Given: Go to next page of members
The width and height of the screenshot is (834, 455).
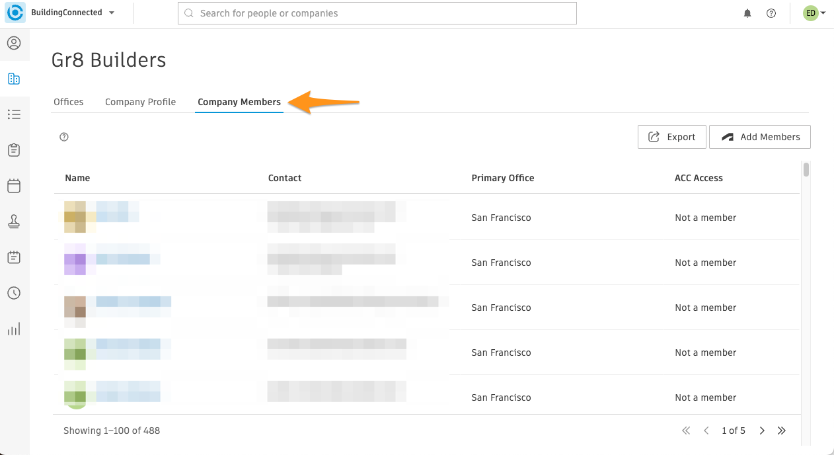Looking at the screenshot, I should (x=762, y=431).
